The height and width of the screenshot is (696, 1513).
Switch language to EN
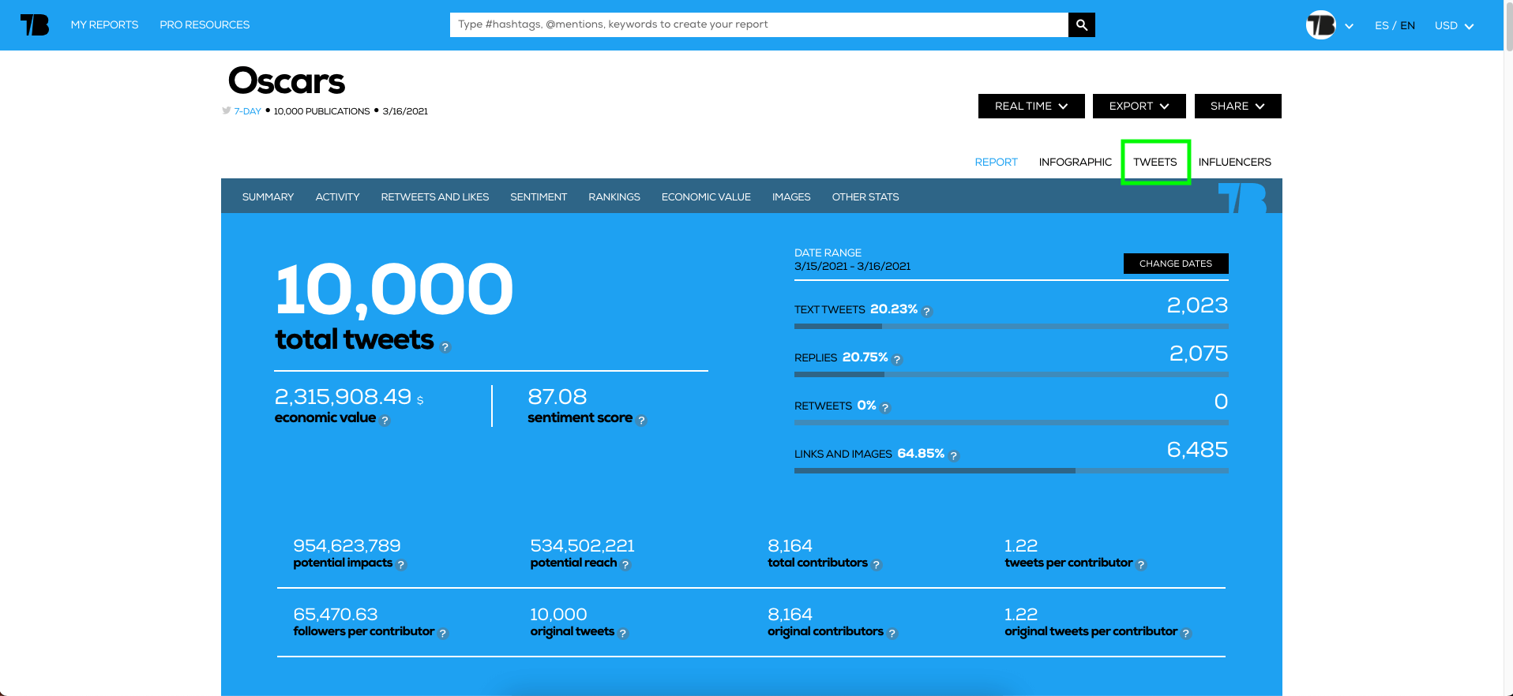point(1407,25)
